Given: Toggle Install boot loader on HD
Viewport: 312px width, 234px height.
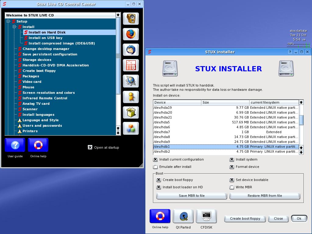Looking at the screenshot, I should click(x=158, y=187).
